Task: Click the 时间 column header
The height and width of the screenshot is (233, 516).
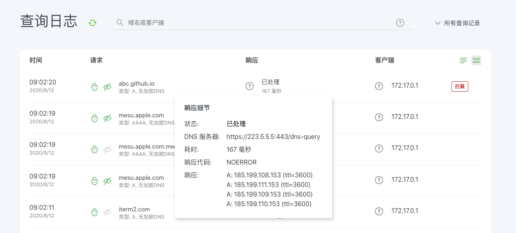Action: pyautogui.click(x=36, y=60)
